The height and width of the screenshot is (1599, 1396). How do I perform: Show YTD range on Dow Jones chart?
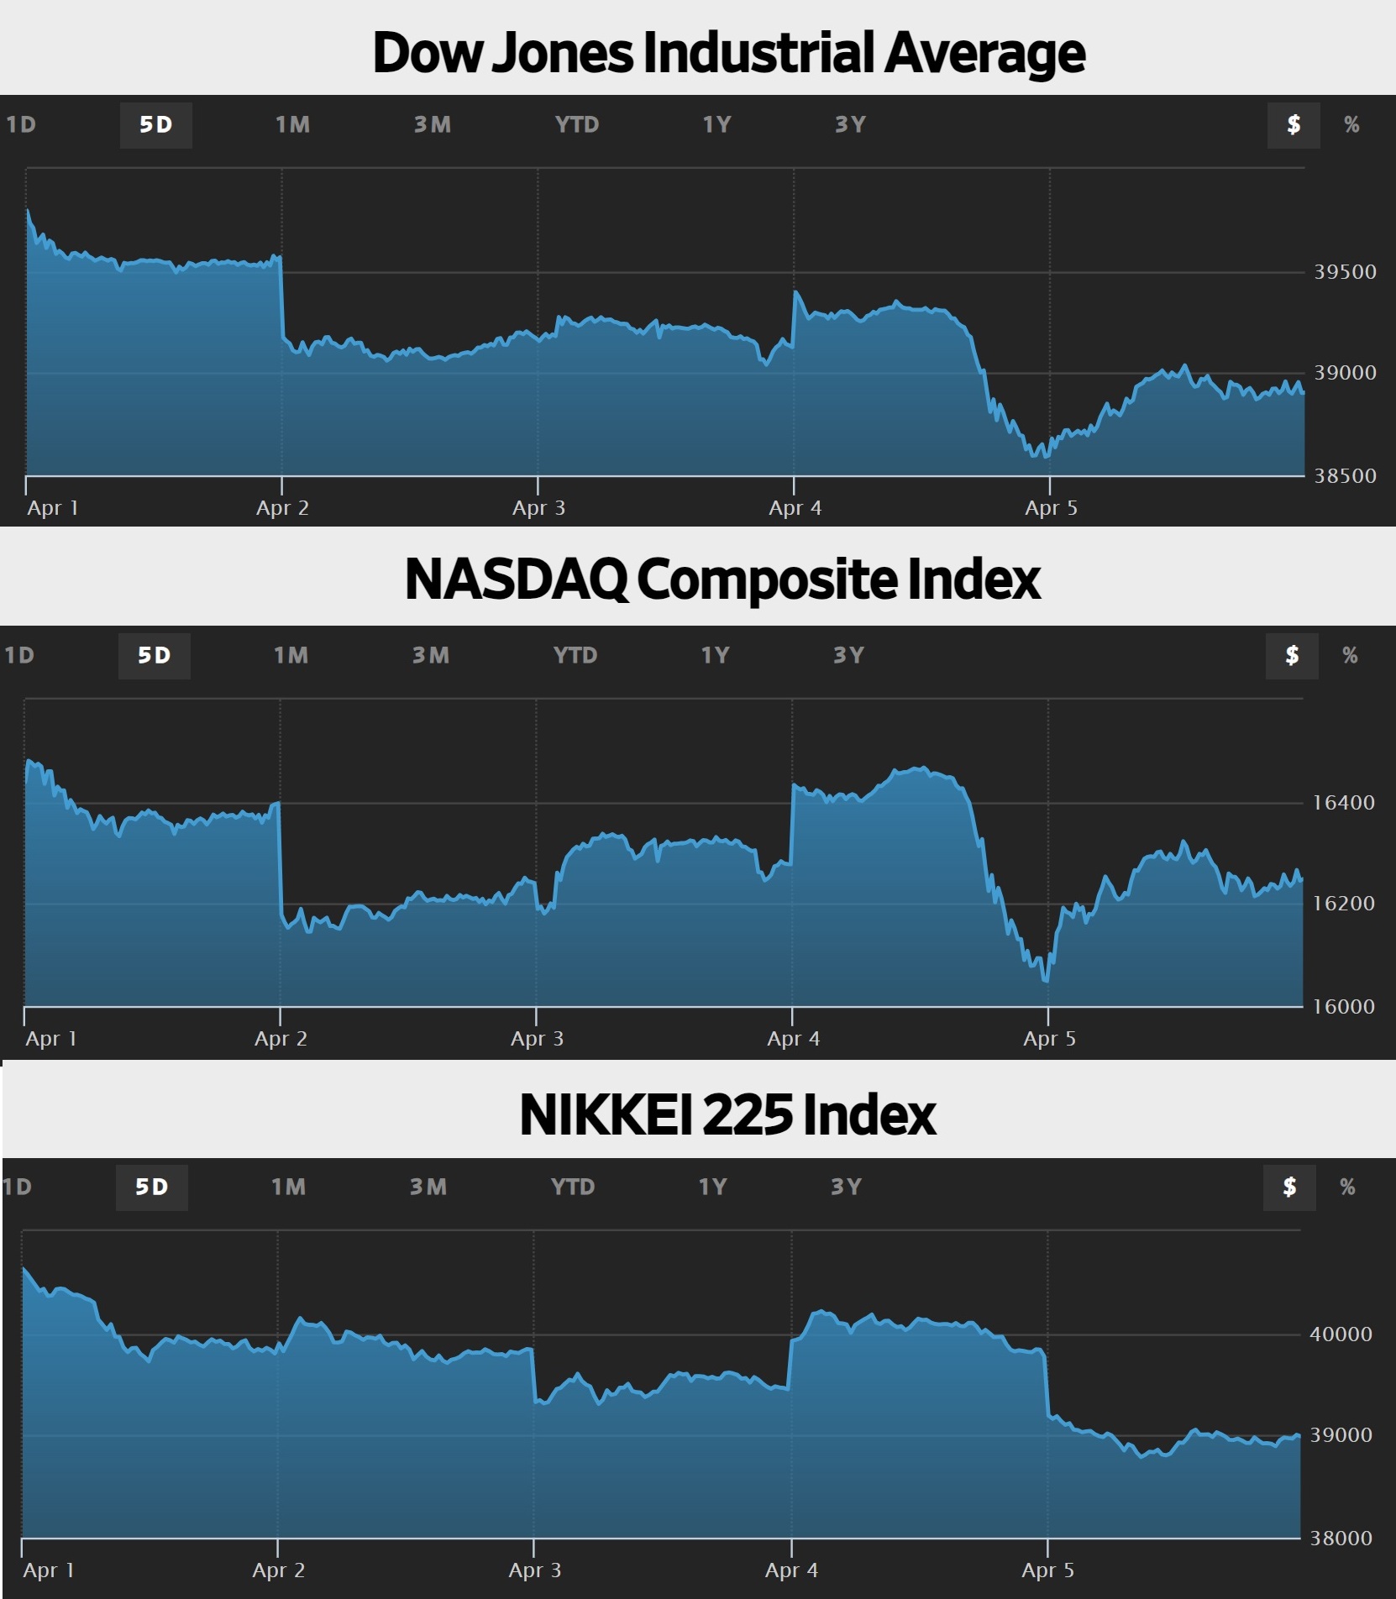coord(576,125)
